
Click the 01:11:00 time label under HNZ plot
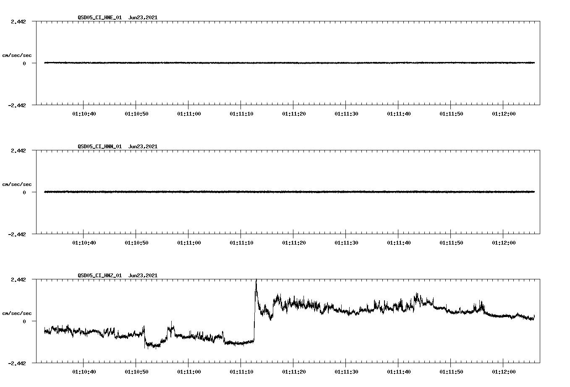189,372
